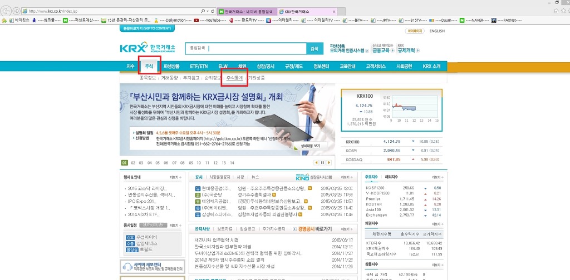
Task: Pause the banner slideshow
Action: pyautogui.click(x=322, y=163)
